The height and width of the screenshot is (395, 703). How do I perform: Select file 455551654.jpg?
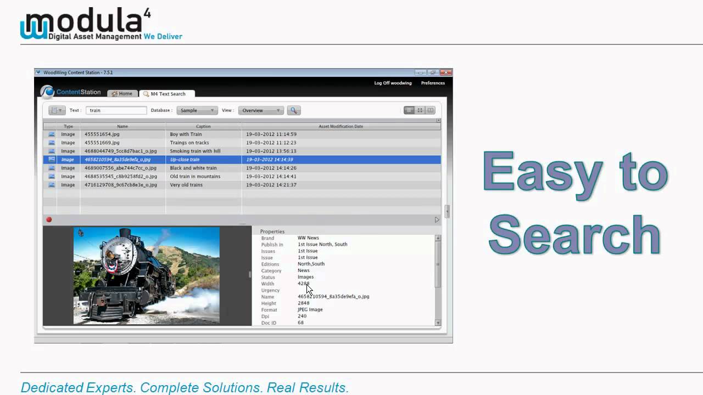click(102, 134)
